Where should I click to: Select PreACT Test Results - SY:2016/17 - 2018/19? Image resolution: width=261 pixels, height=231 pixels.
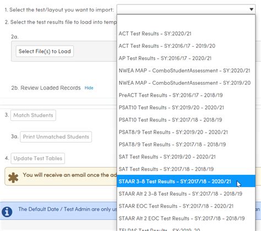[x=186, y=95]
